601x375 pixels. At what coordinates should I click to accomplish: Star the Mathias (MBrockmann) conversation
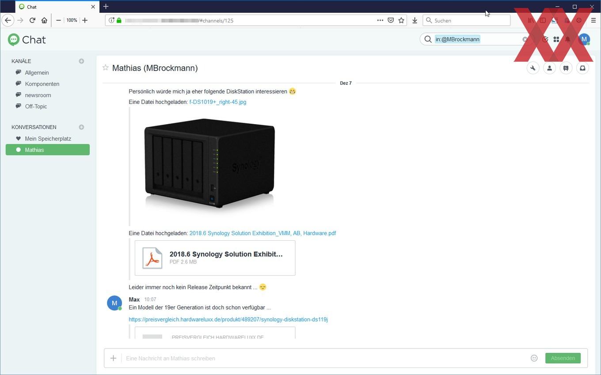[105, 68]
